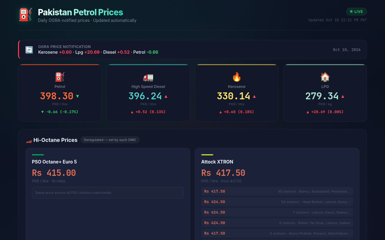Click the LPG house icon

[x=325, y=77]
